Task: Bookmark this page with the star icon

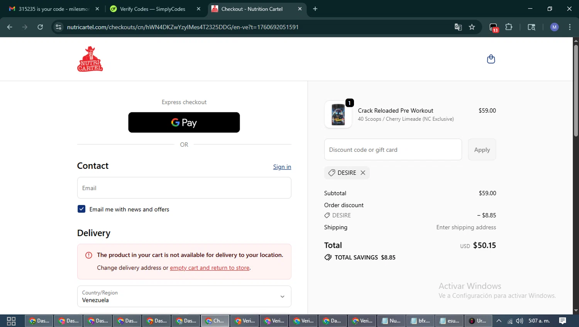Action: 472,27
